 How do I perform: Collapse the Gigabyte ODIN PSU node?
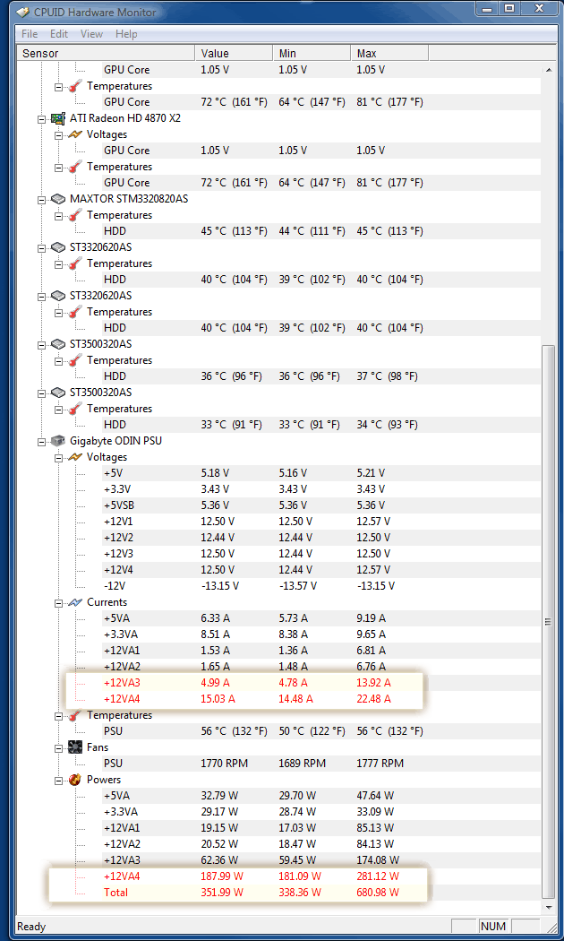coord(41,442)
